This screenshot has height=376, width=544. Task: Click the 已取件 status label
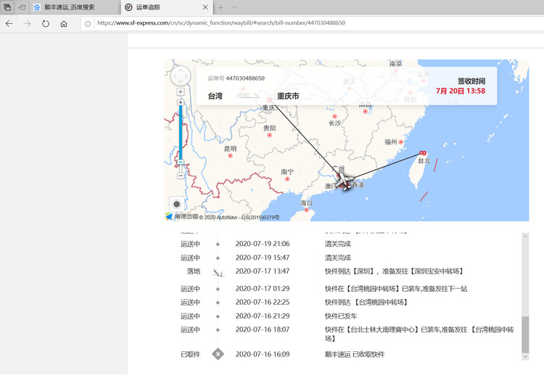pyautogui.click(x=191, y=354)
